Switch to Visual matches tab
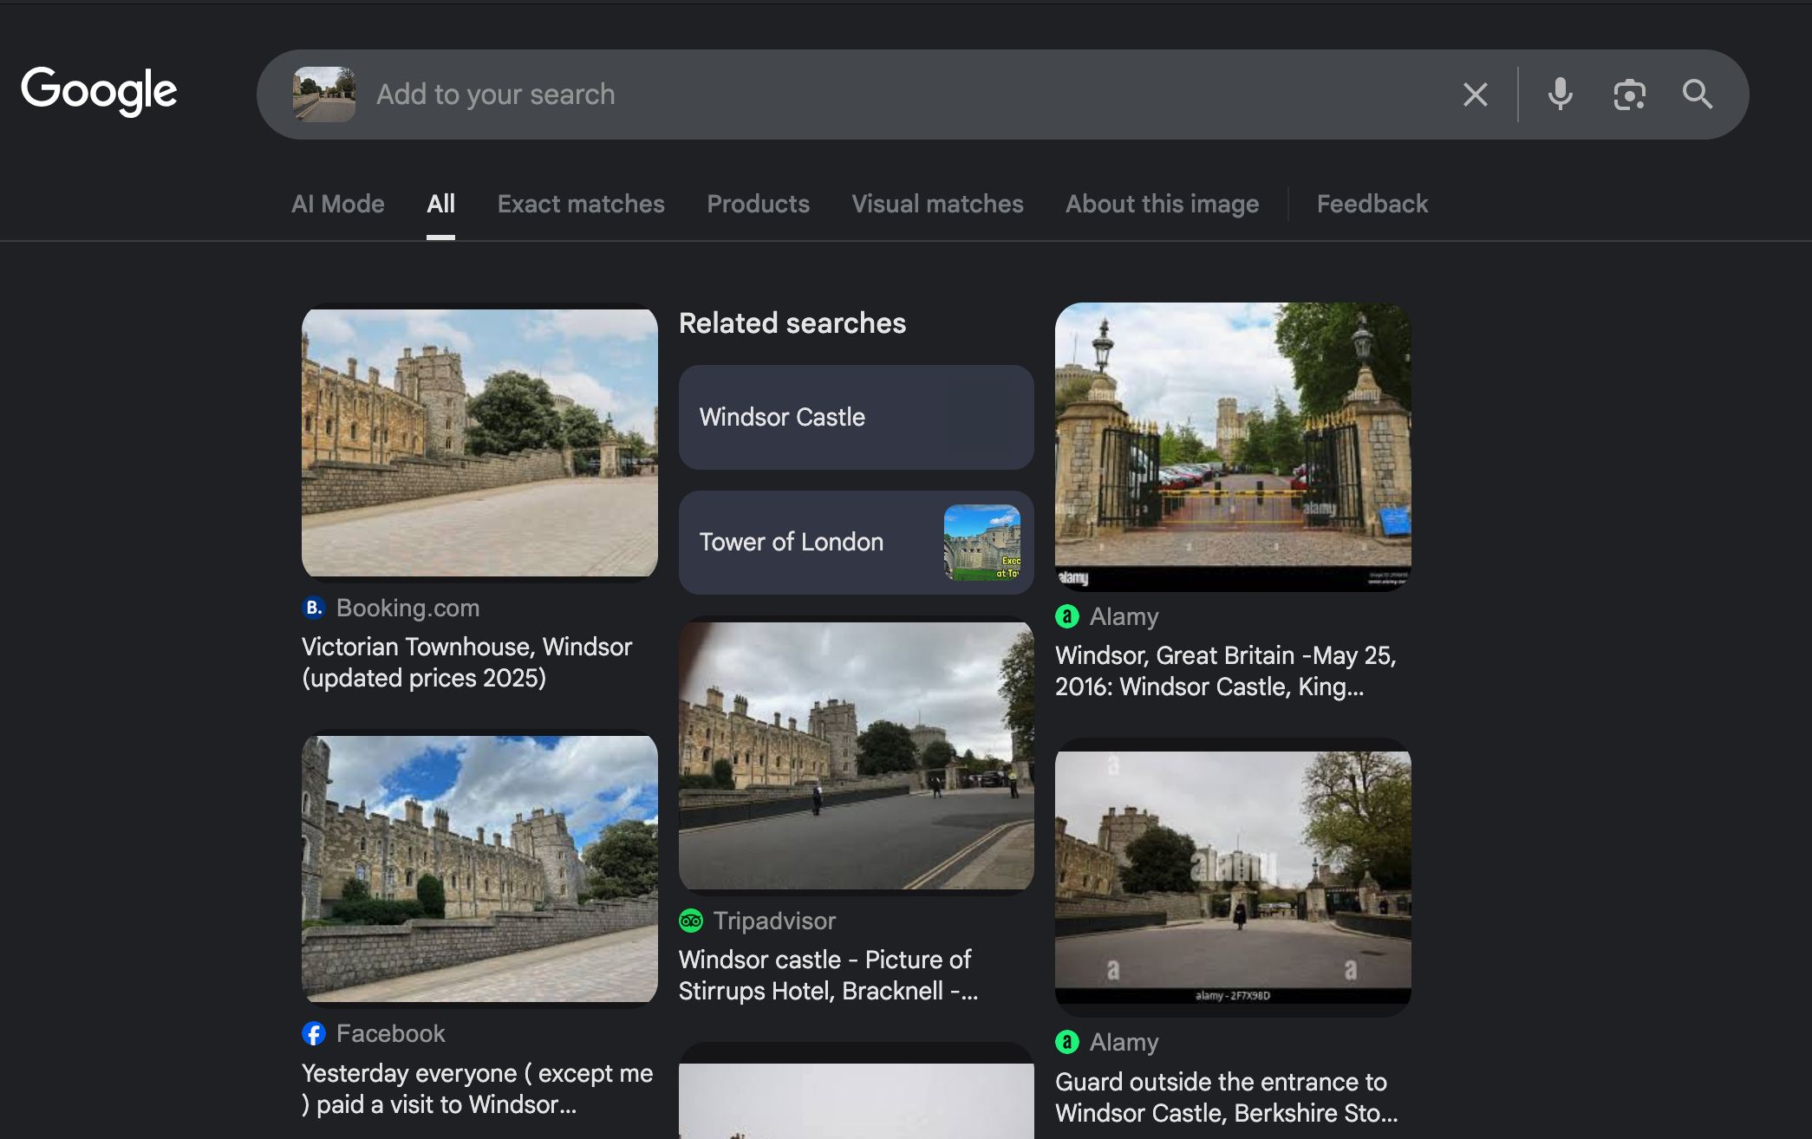Viewport: 1812px width, 1139px height. coord(937,204)
